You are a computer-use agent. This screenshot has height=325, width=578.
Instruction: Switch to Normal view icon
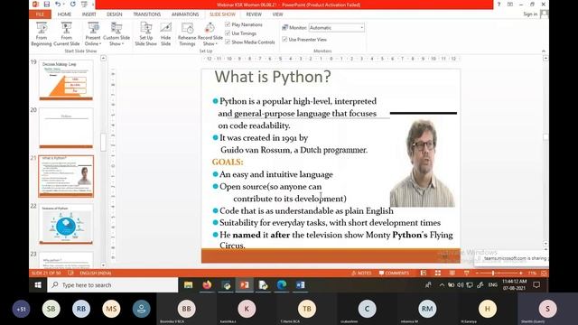pos(424,273)
